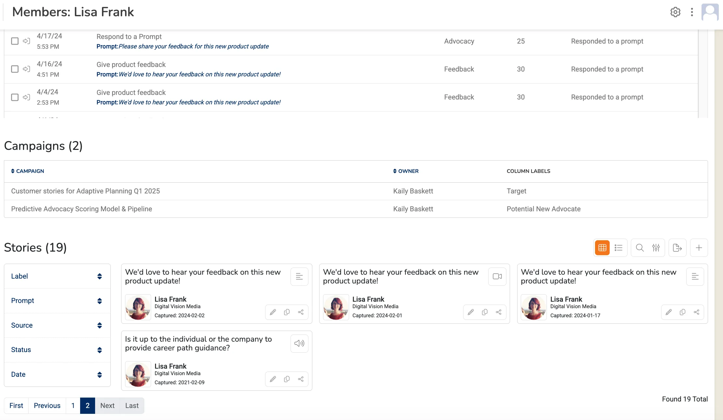The height and width of the screenshot is (420, 723).
Task: Expand the Status filter
Action: tap(57, 350)
